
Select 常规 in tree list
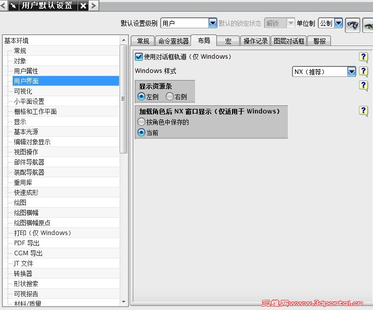point(20,51)
